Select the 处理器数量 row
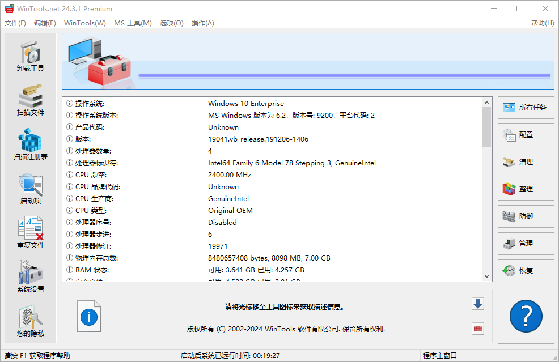Viewport: 559px width, 362px height. [273, 151]
